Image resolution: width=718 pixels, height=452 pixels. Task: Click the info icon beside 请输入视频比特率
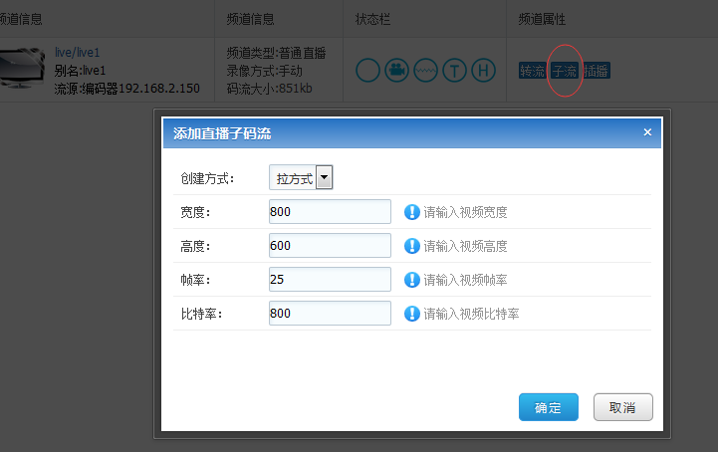pos(411,314)
